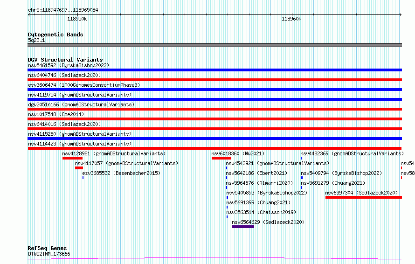Screen dimensions: 415x264
Task: Open nsv6414016 (Sedlazeck2020) variant label
Action: click(64, 124)
